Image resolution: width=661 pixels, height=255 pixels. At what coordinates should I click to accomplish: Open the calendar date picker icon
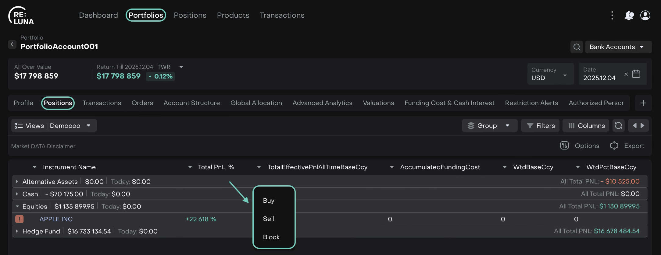pyautogui.click(x=636, y=74)
